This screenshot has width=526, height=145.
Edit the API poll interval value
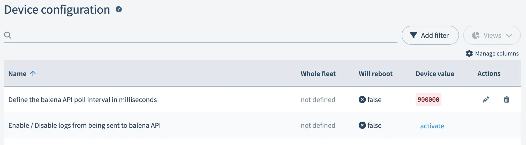pyautogui.click(x=486, y=99)
